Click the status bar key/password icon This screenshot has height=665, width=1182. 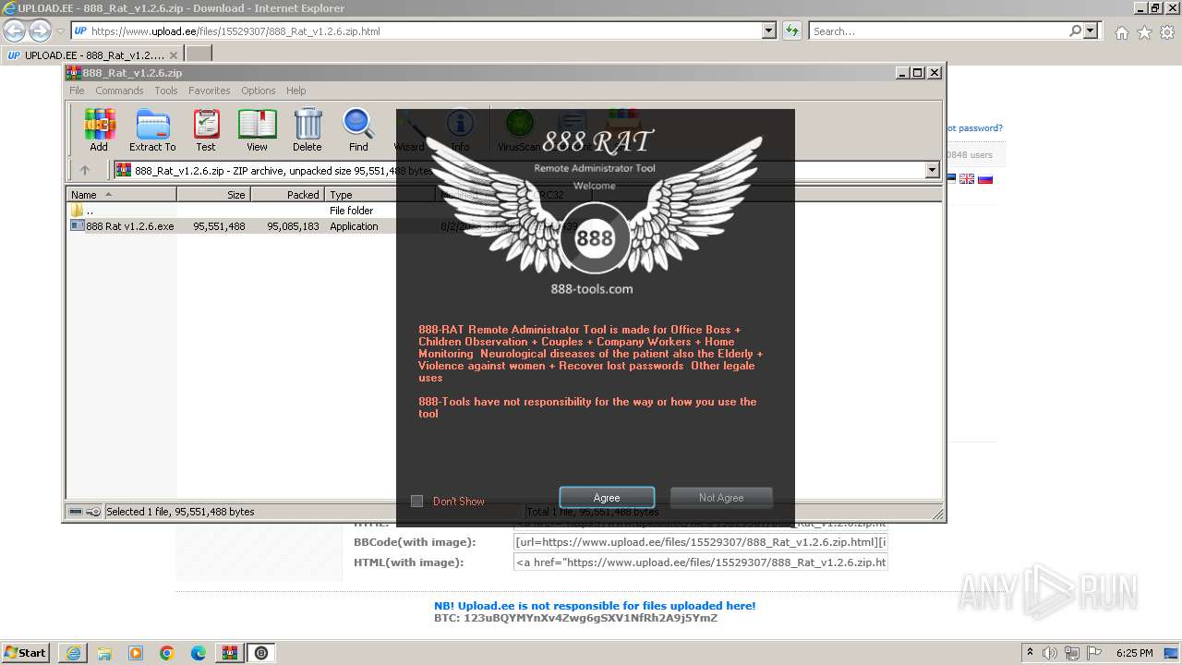tap(93, 512)
